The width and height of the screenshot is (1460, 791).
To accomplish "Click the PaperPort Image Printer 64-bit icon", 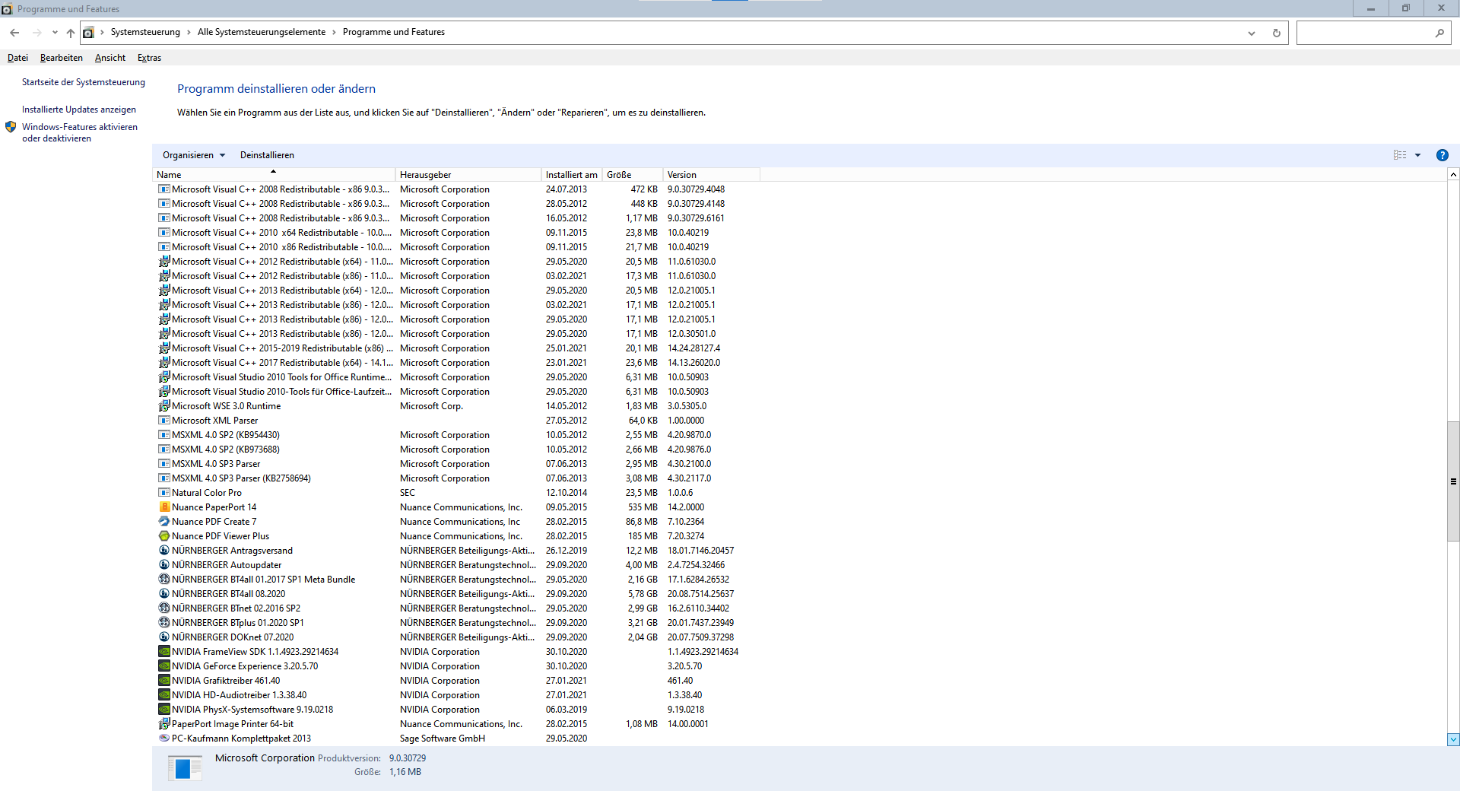I will [163, 724].
